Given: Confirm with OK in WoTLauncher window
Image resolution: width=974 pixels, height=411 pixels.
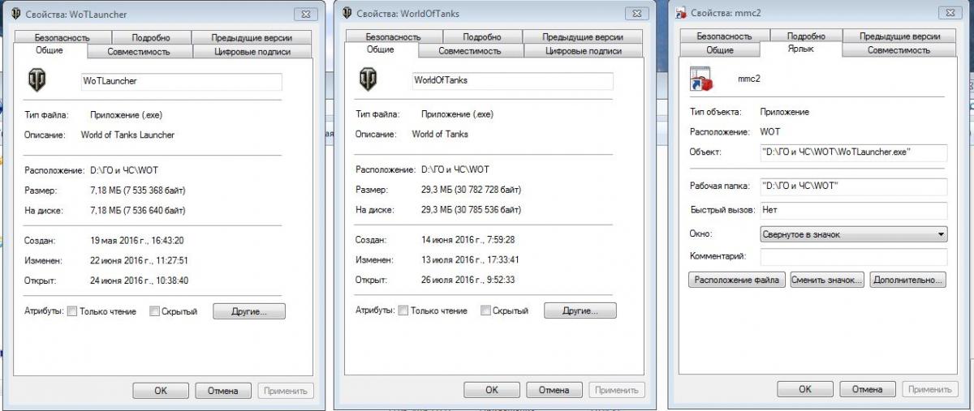Looking at the screenshot, I should tap(161, 391).
